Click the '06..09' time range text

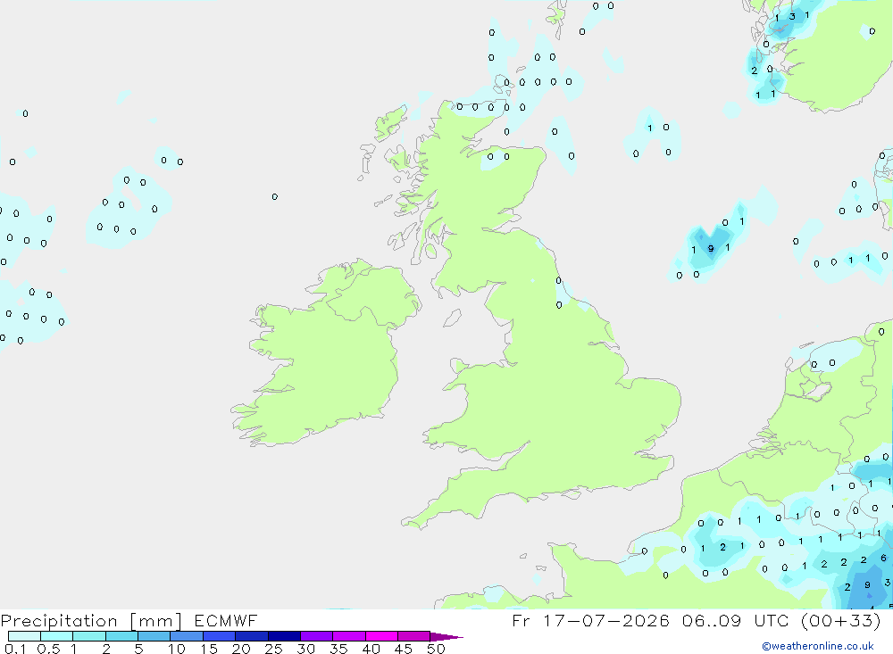(x=712, y=620)
